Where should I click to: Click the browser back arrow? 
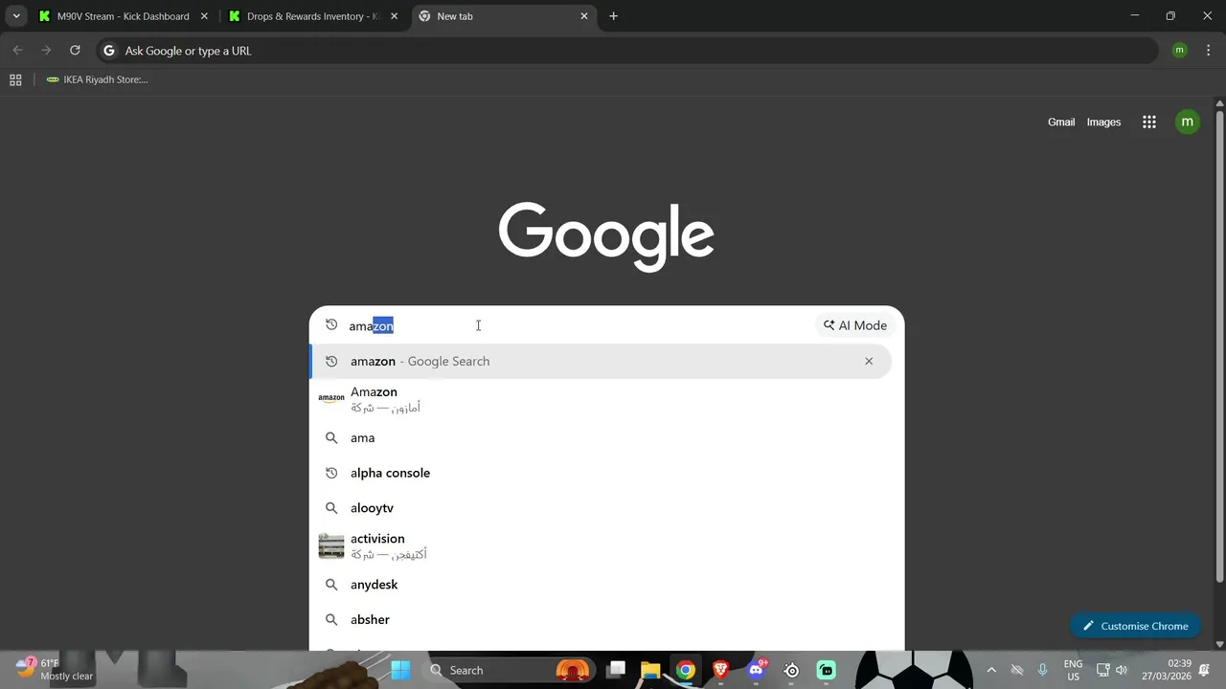point(17,51)
